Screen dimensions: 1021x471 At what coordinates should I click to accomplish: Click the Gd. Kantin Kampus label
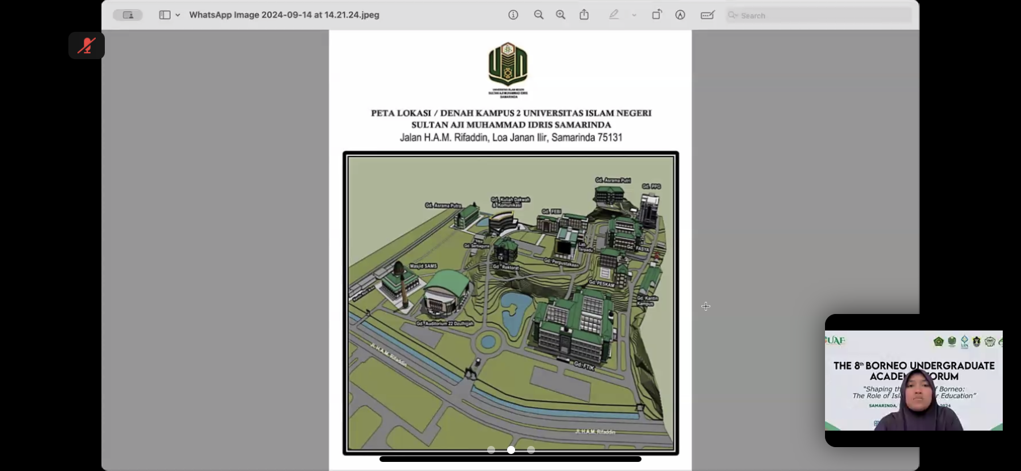[x=647, y=300]
